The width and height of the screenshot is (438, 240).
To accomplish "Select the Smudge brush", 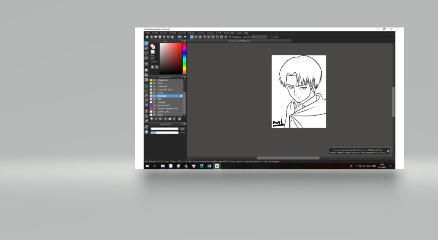I will (166, 102).
